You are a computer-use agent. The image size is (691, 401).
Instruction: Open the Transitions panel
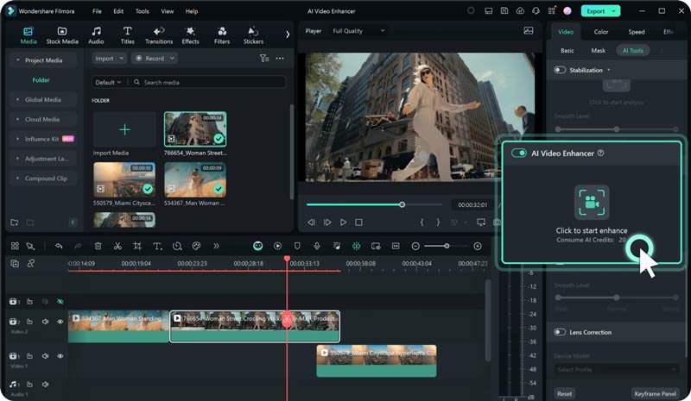pyautogui.click(x=159, y=35)
